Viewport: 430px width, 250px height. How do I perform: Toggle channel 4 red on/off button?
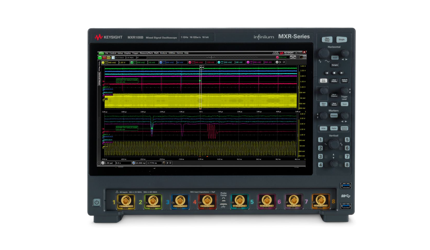pos(190,62)
